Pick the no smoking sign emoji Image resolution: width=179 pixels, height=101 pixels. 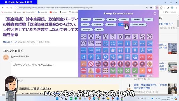click(x=98, y=64)
